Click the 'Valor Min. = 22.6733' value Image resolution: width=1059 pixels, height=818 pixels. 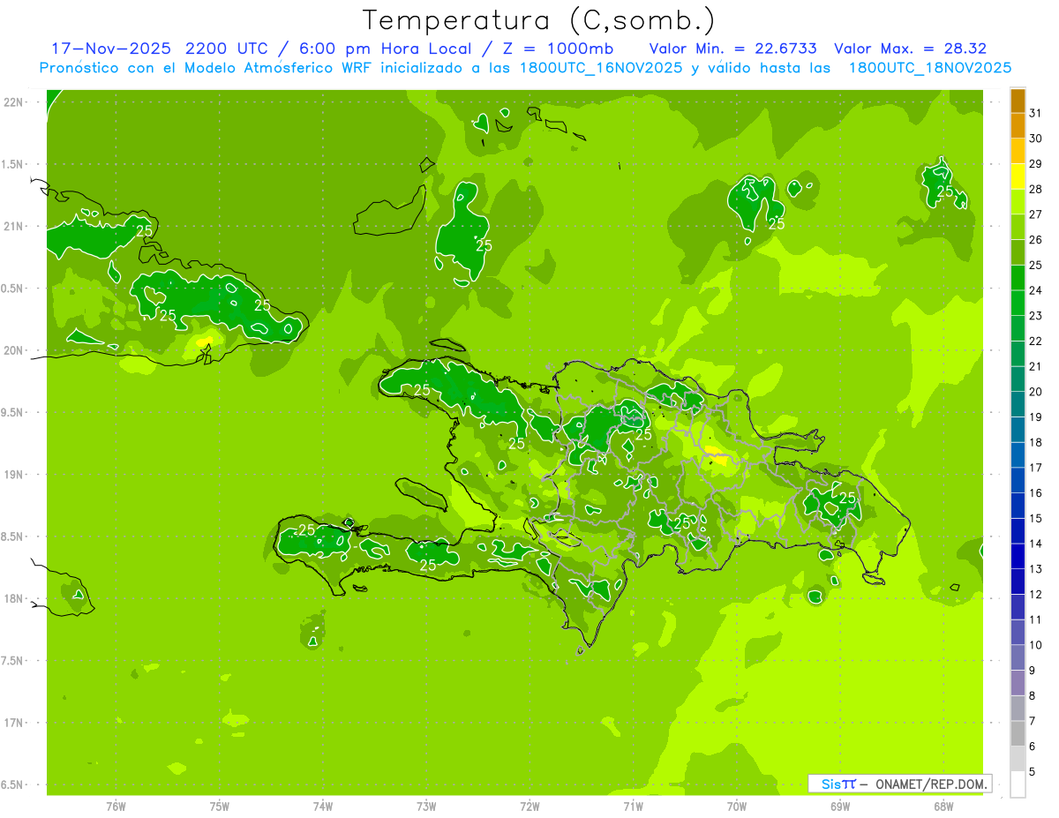click(x=732, y=49)
